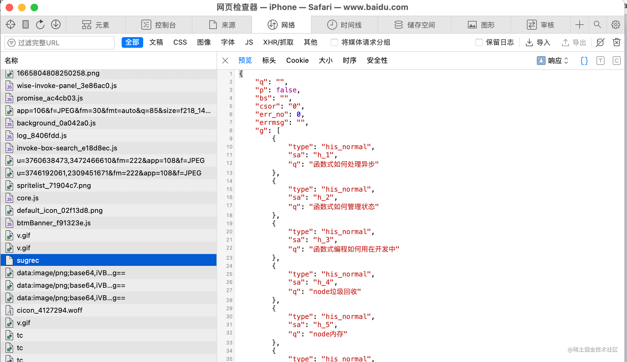Select core.js in the resource list

coord(28,198)
